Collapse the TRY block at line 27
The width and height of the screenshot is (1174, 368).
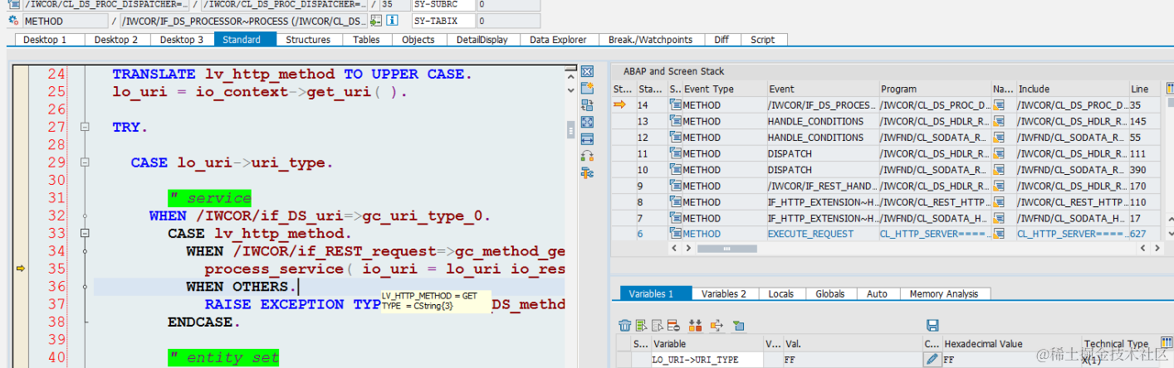pos(84,127)
